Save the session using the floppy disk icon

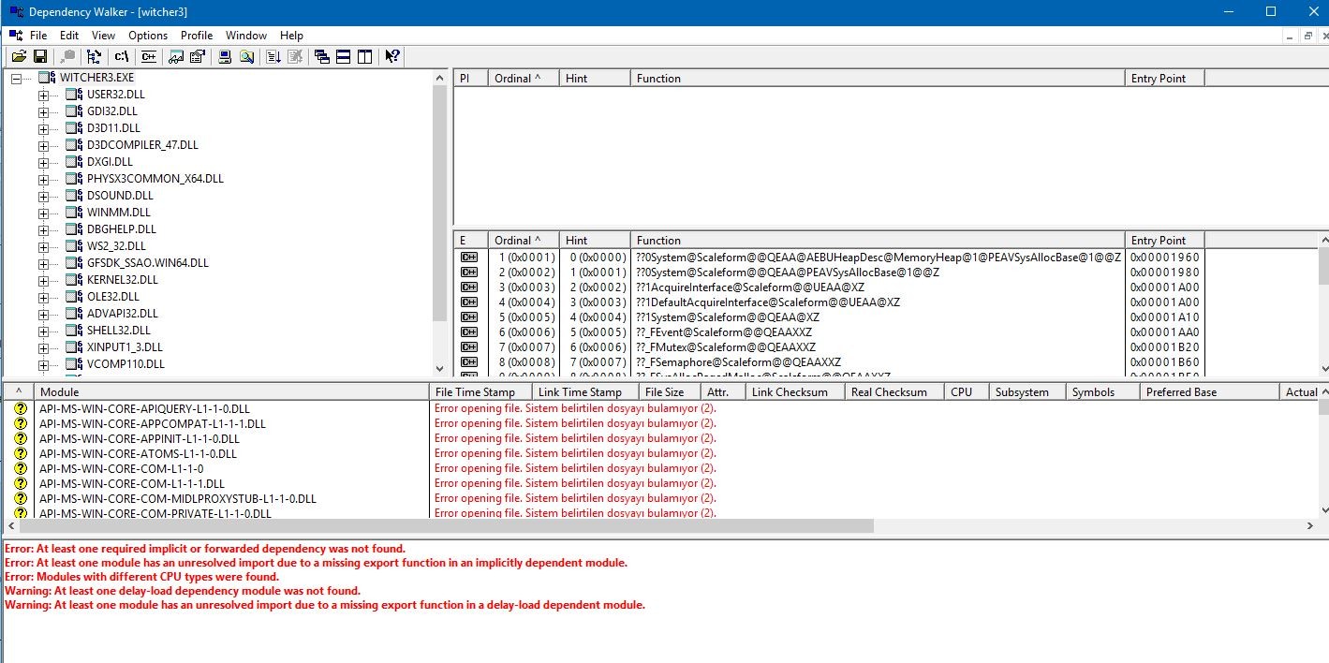pyautogui.click(x=40, y=57)
